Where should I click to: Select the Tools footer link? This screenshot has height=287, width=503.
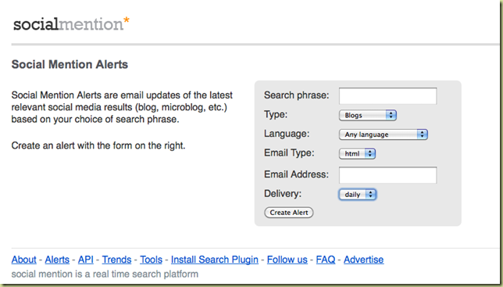pos(151,260)
